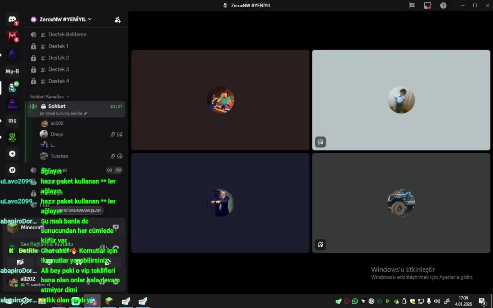
Task: Join the Survival voice channel
Action: tap(77, 170)
